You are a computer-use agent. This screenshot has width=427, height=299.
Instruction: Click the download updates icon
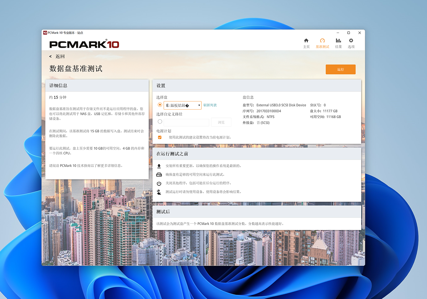pyautogui.click(x=159, y=166)
